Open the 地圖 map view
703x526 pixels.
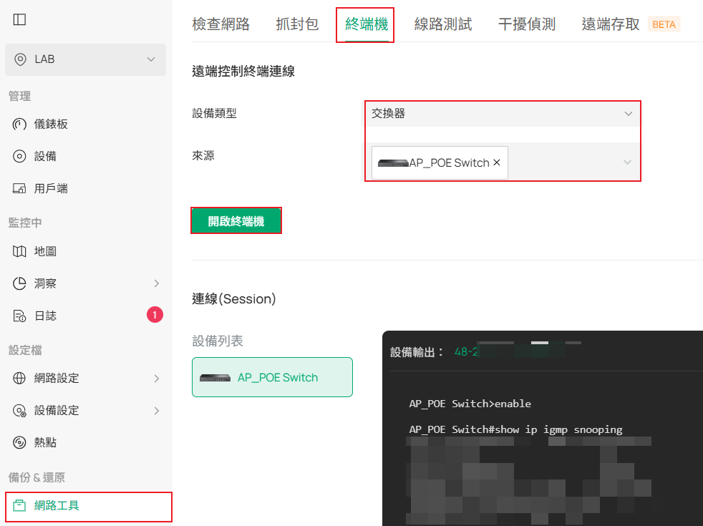point(45,251)
